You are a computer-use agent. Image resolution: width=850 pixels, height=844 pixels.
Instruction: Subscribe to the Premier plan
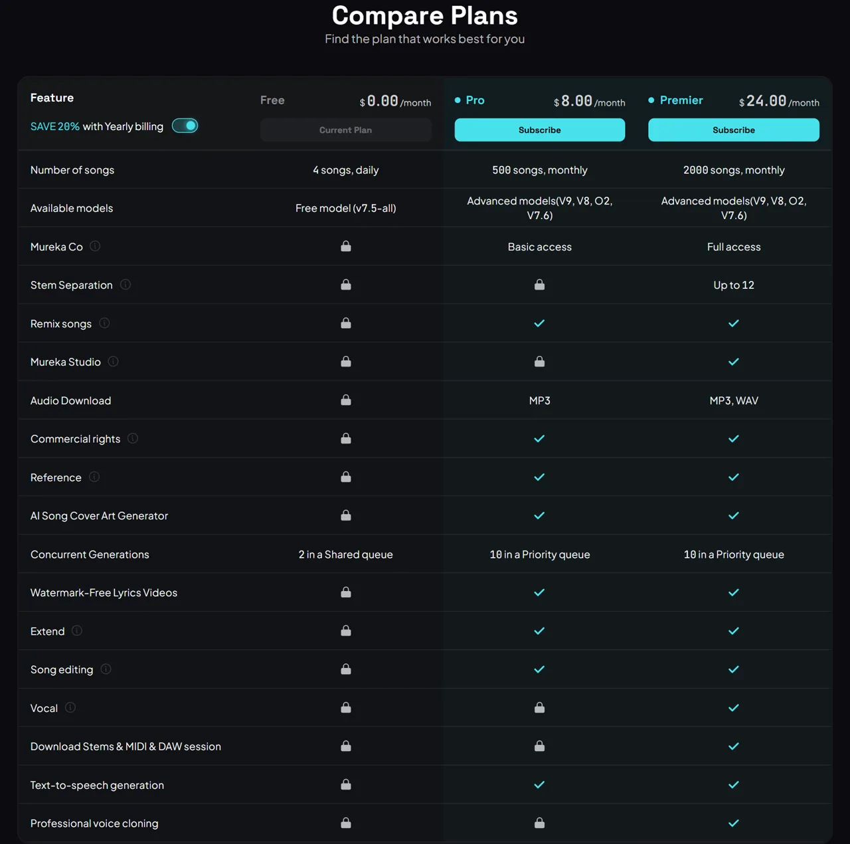pyautogui.click(x=733, y=129)
